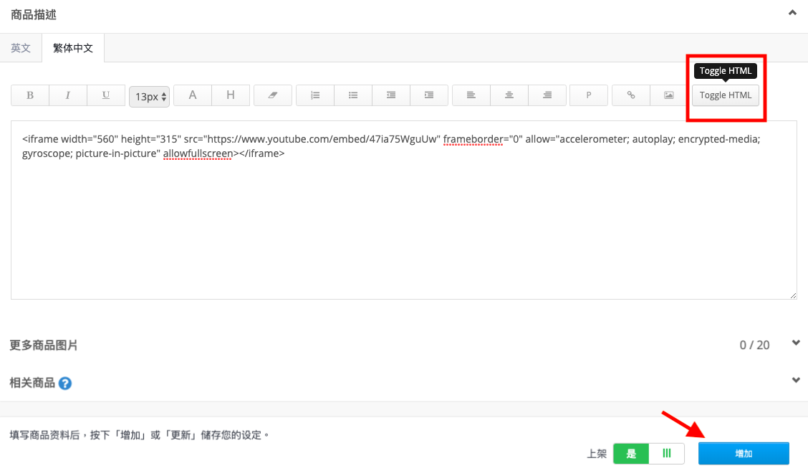Viewport: 808px width, 476px height.
Task: Set 上架 toggle to 是
Action: [631, 454]
